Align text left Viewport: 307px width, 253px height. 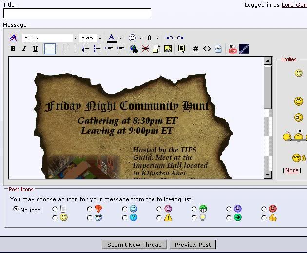(50, 49)
